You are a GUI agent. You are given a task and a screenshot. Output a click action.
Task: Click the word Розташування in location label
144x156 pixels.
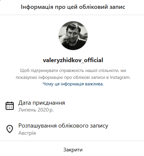point(37,126)
